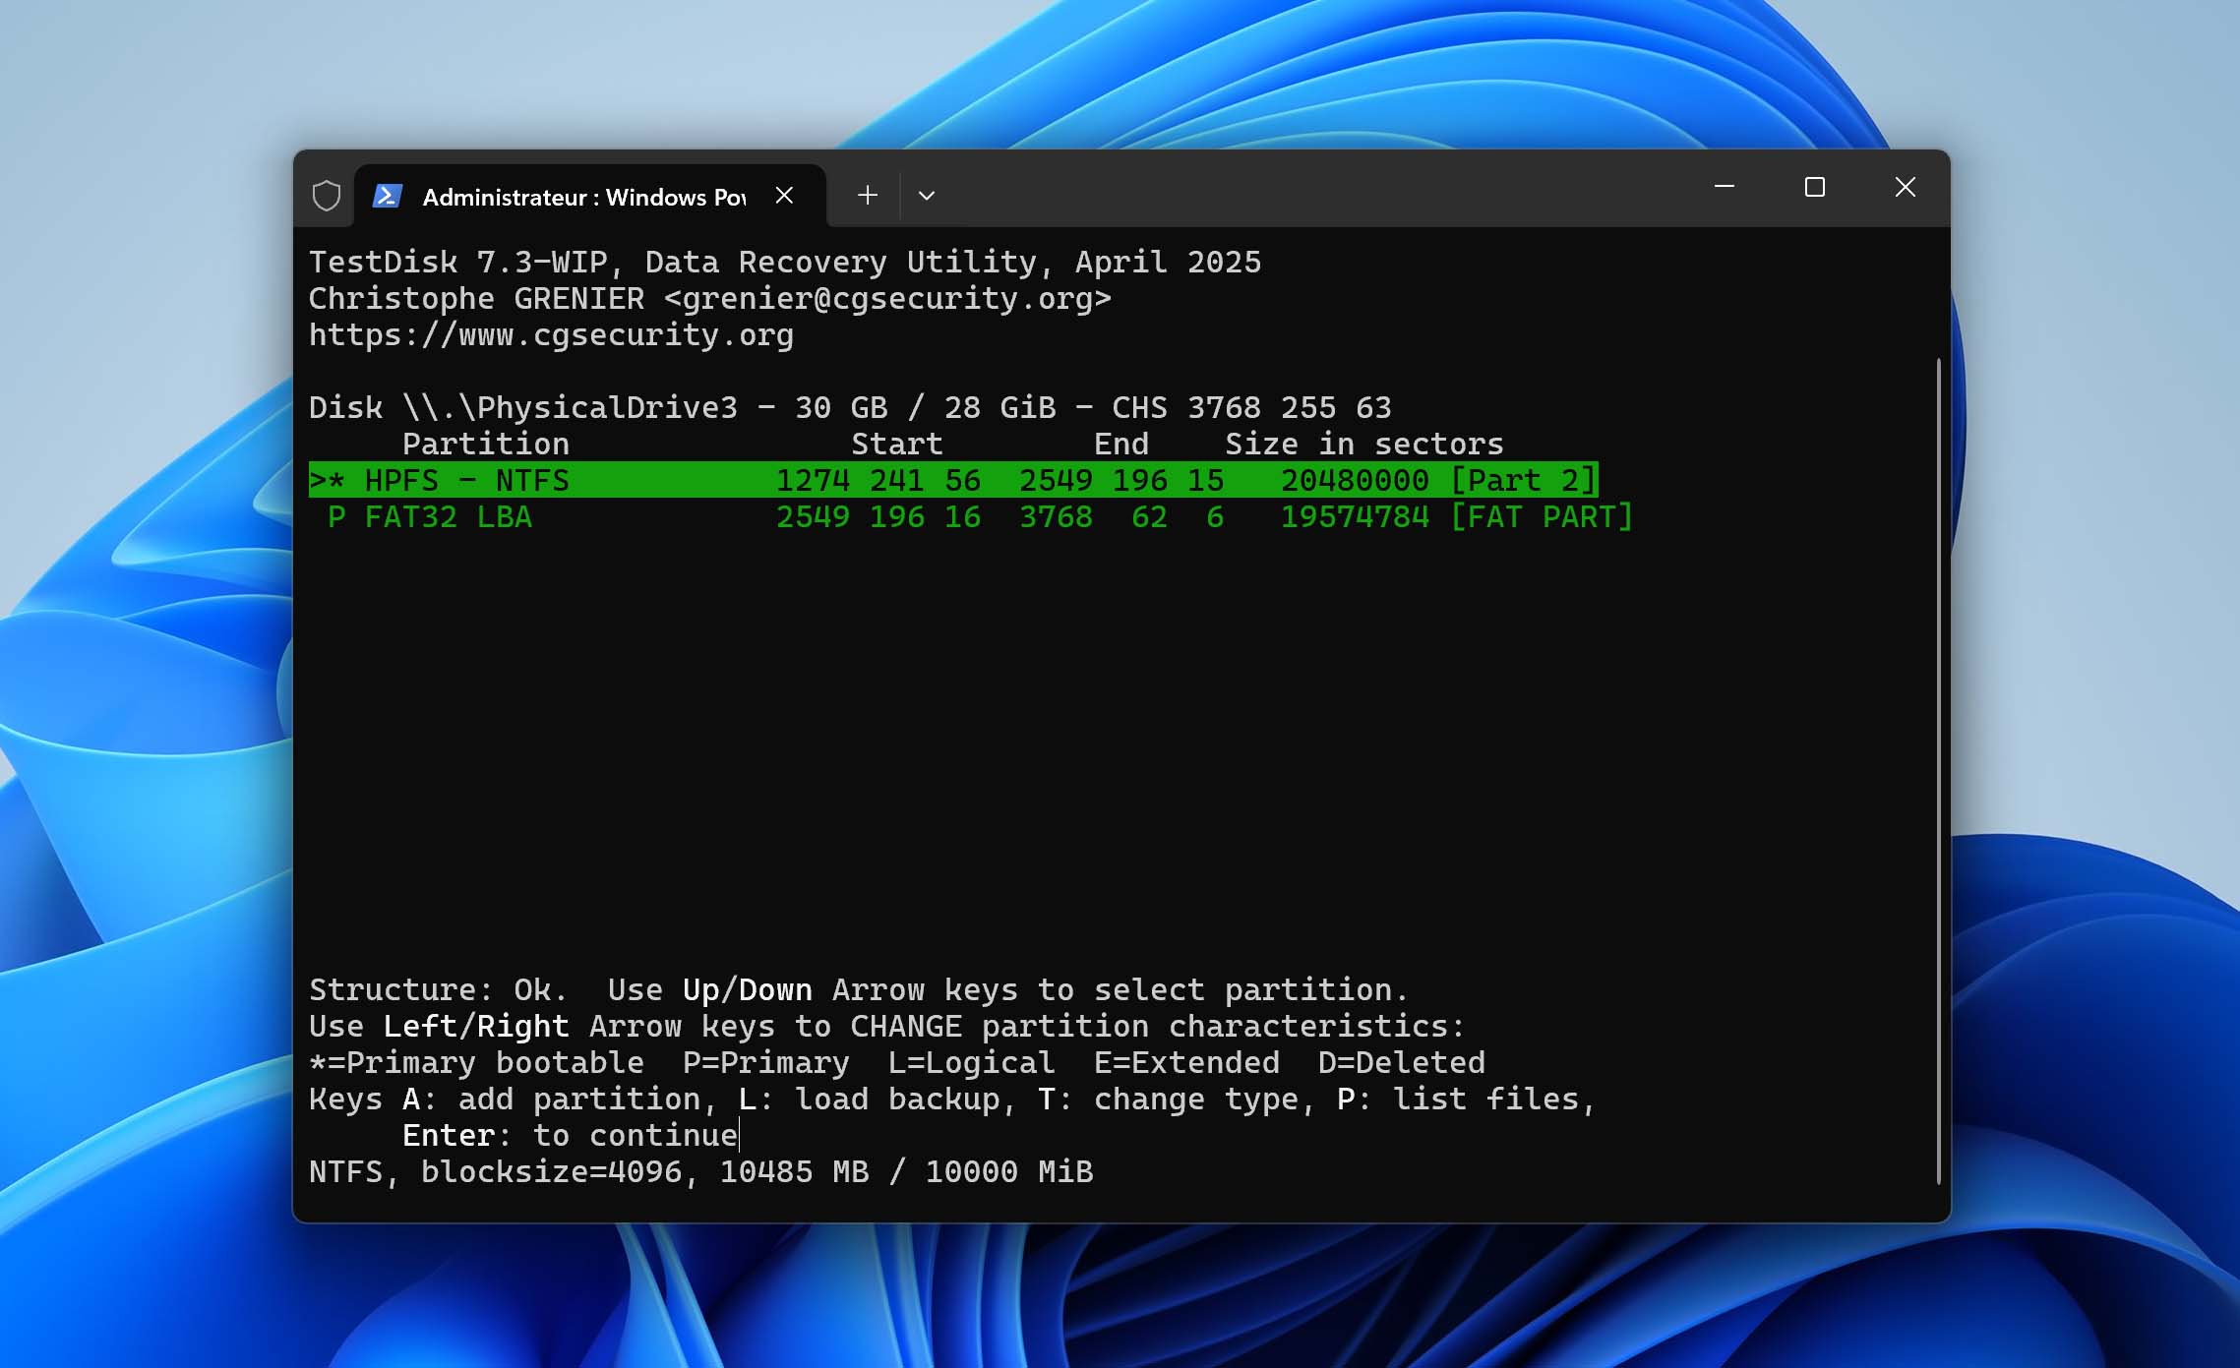Click the 'Disk \\.\PhysicalDrive3' line
This screenshot has height=1368, width=2240.
(850, 407)
